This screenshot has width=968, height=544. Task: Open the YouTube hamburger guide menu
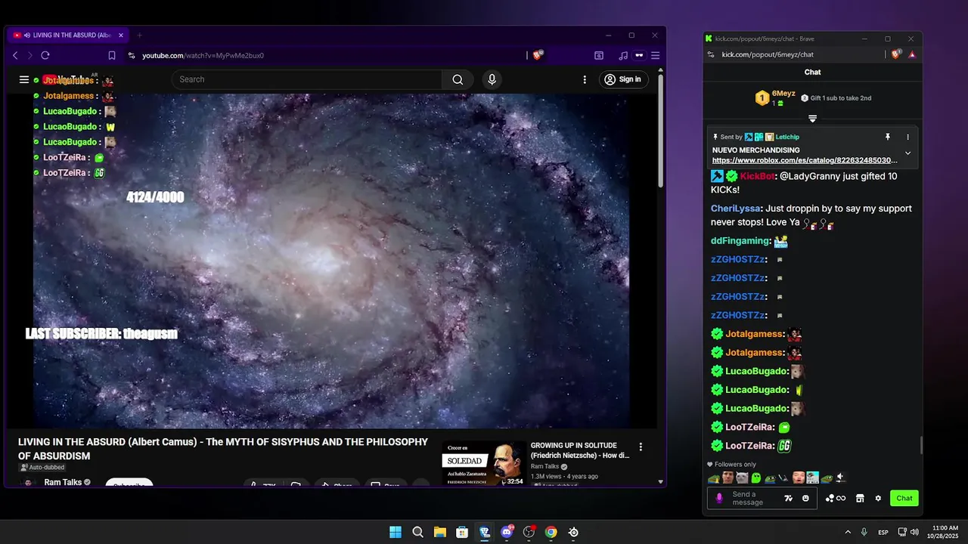(x=24, y=79)
